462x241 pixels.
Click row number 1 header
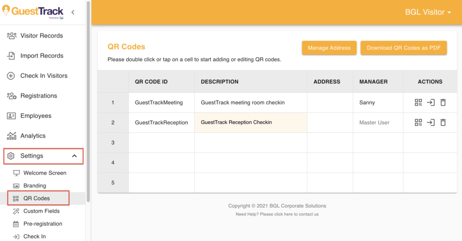click(113, 103)
